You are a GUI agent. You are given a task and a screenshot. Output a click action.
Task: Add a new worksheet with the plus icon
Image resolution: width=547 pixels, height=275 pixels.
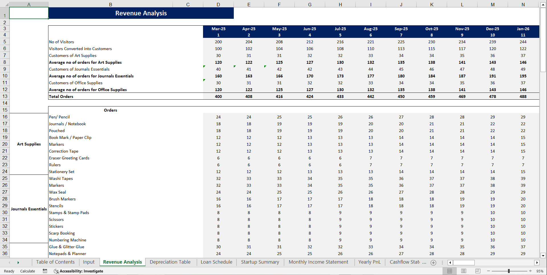pyautogui.click(x=433, y=262)
